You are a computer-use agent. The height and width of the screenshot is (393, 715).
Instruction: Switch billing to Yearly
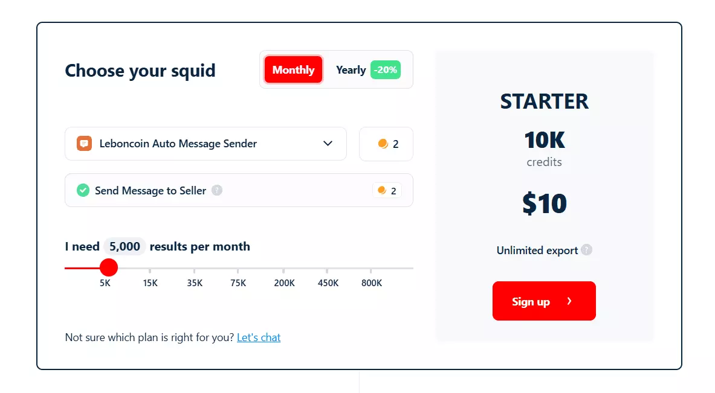pos(351,70)
